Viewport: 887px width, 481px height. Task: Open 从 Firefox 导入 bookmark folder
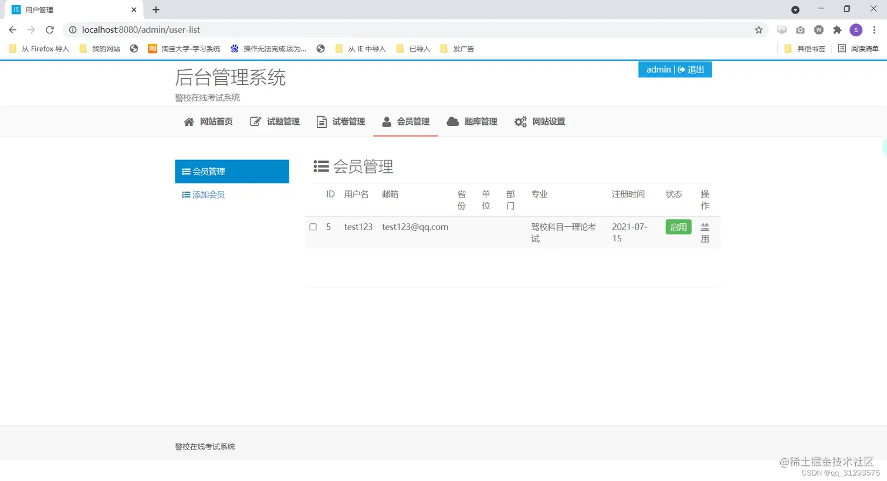(39, 49)
